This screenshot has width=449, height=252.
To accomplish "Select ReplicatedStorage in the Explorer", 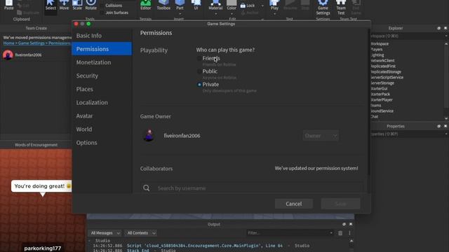I will point(386,71).
